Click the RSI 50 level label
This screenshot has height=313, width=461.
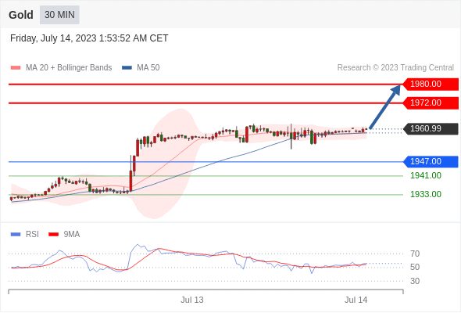tap(415, 267)
